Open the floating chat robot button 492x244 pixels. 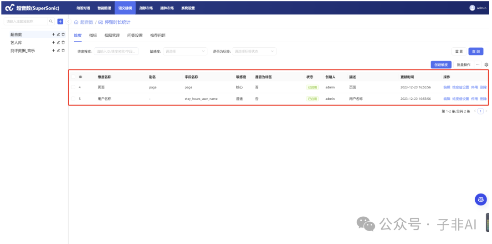pos(481,199)
